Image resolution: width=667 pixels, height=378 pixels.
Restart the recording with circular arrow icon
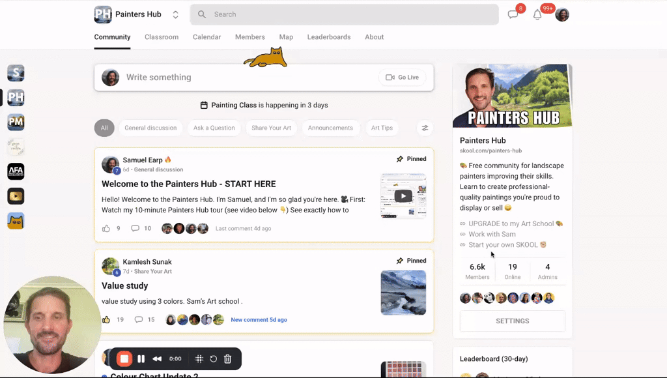point(213,358)
